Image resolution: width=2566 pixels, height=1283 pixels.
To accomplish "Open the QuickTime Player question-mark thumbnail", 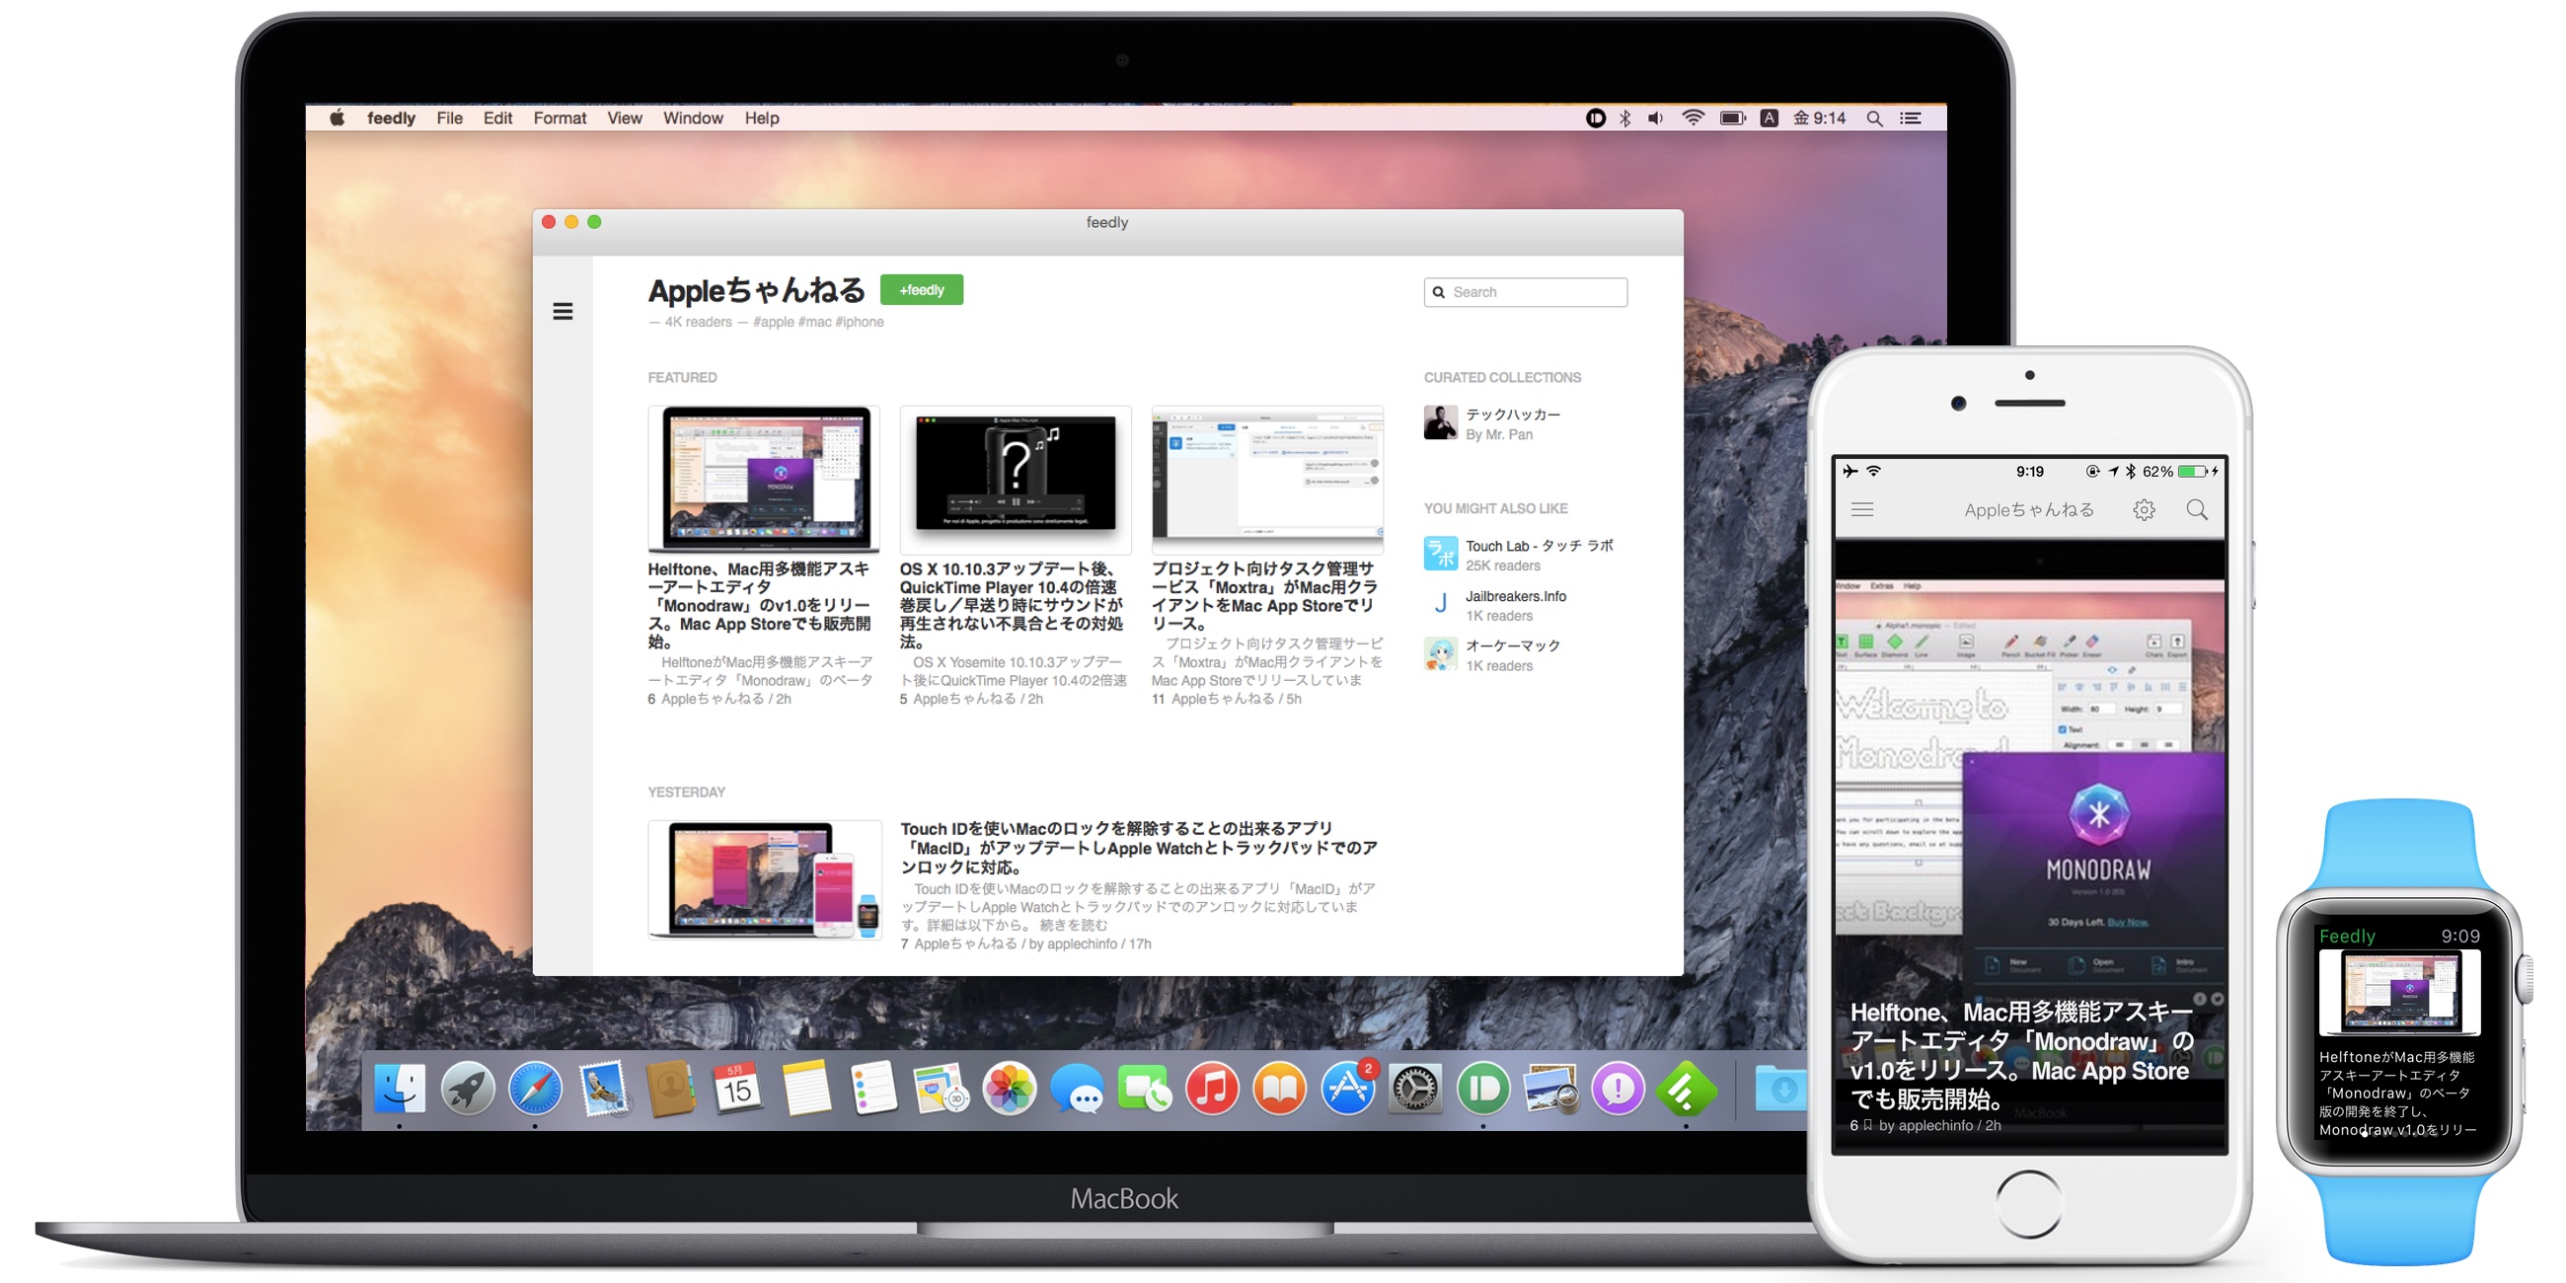I will (x=1015, y=479).
